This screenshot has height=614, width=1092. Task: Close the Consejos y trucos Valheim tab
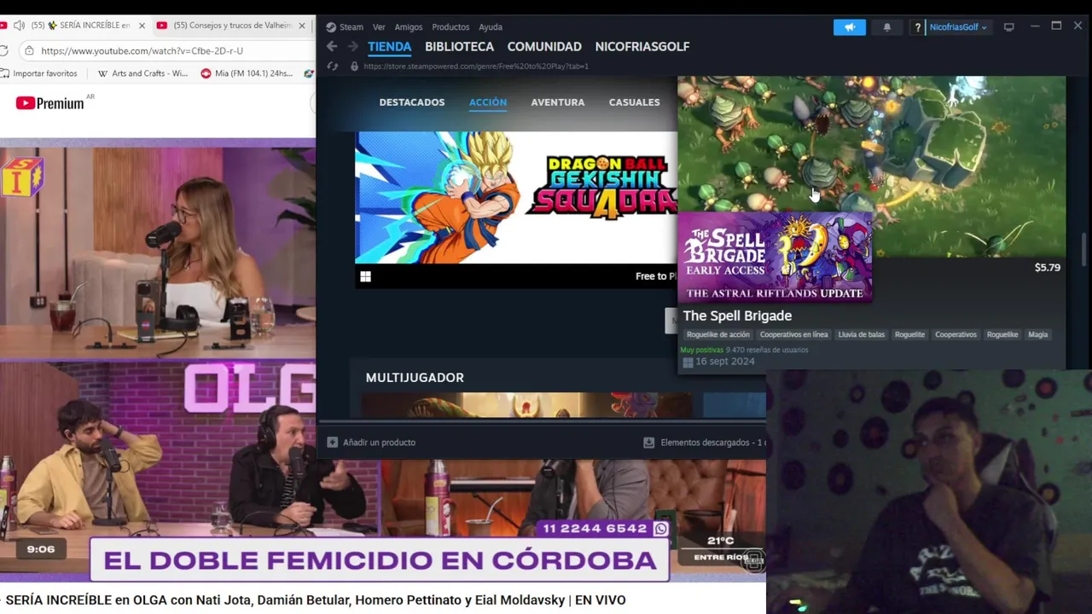[x=302, y=26]
